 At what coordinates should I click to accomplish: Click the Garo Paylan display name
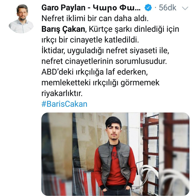point(64,8)
